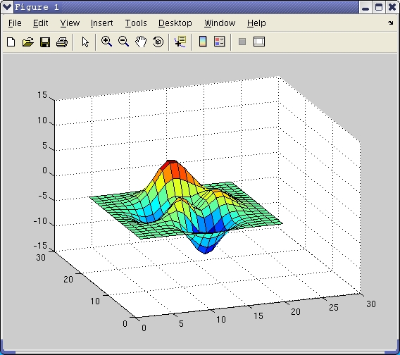Maximize the Figure 1 window

click(379, 7)
